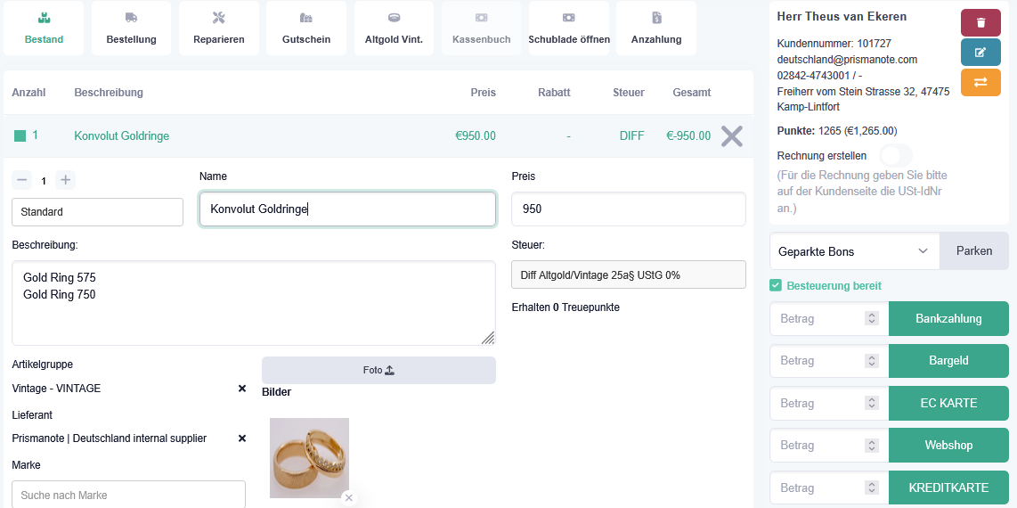Image resolution: width=1017 pixels, height=508 pixels.
Task: Toggle Rechnung erstellen switch
Action: [895, 155]
